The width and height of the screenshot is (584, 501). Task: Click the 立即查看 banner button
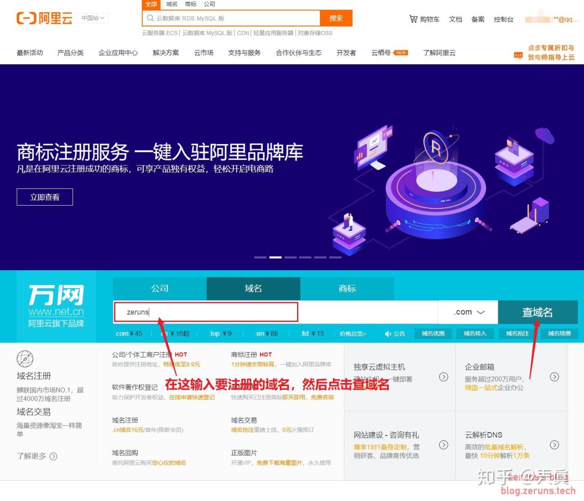pyautogui.click(x=45, y=197)
